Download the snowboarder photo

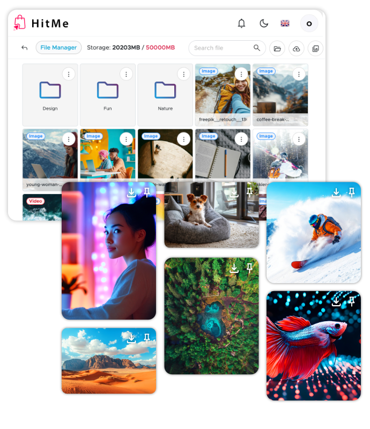click(336, 193)
